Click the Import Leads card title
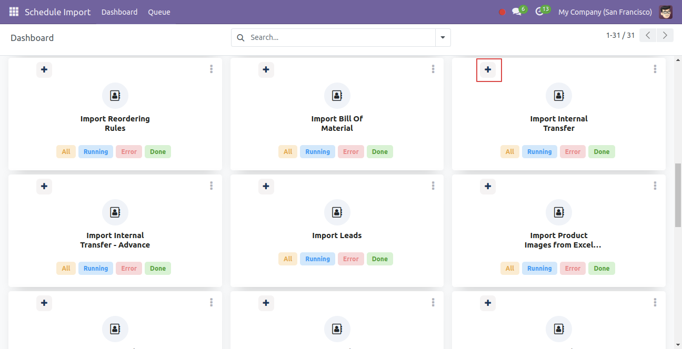This screenshot has height=349, width=682. pos(337,235)
